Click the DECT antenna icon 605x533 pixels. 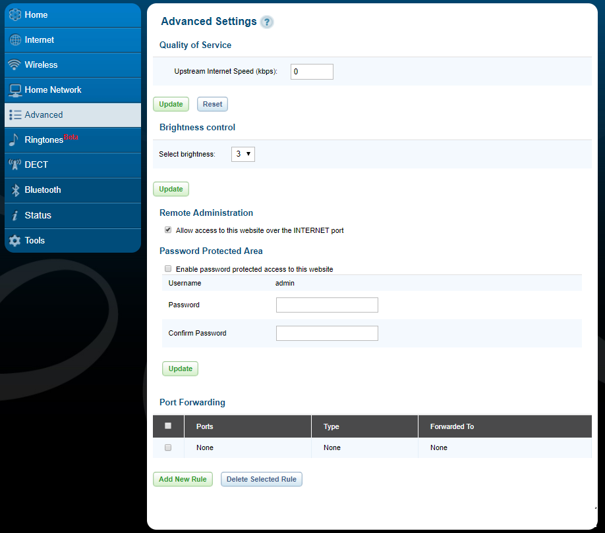click(x=14, y=165)
